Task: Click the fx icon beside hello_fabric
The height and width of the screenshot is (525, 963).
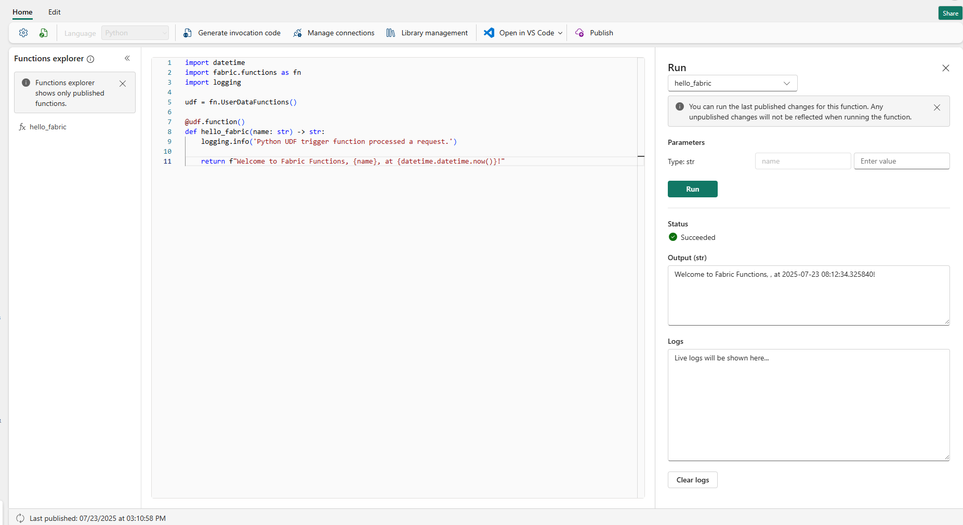Action: click(x=22, y=127)
